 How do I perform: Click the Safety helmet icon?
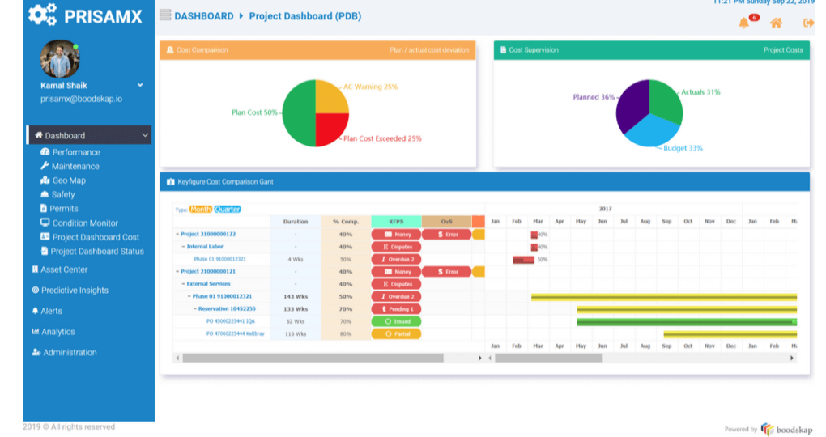(45, 194)
